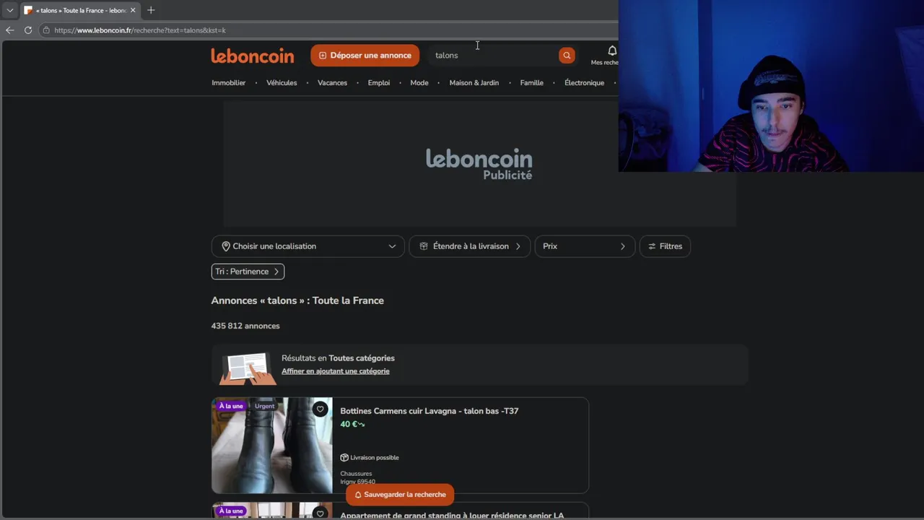This screenshot has width=924, height=520.
Task: Go back with browser back arrow
Action: [x=9, y=30]
